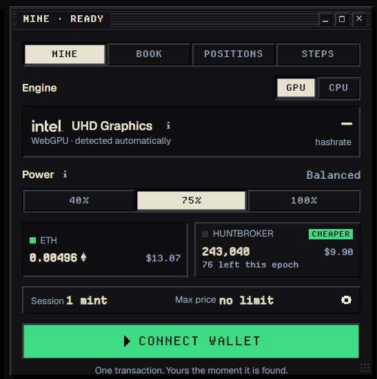Maximize the MINE window

pos(342,19)
